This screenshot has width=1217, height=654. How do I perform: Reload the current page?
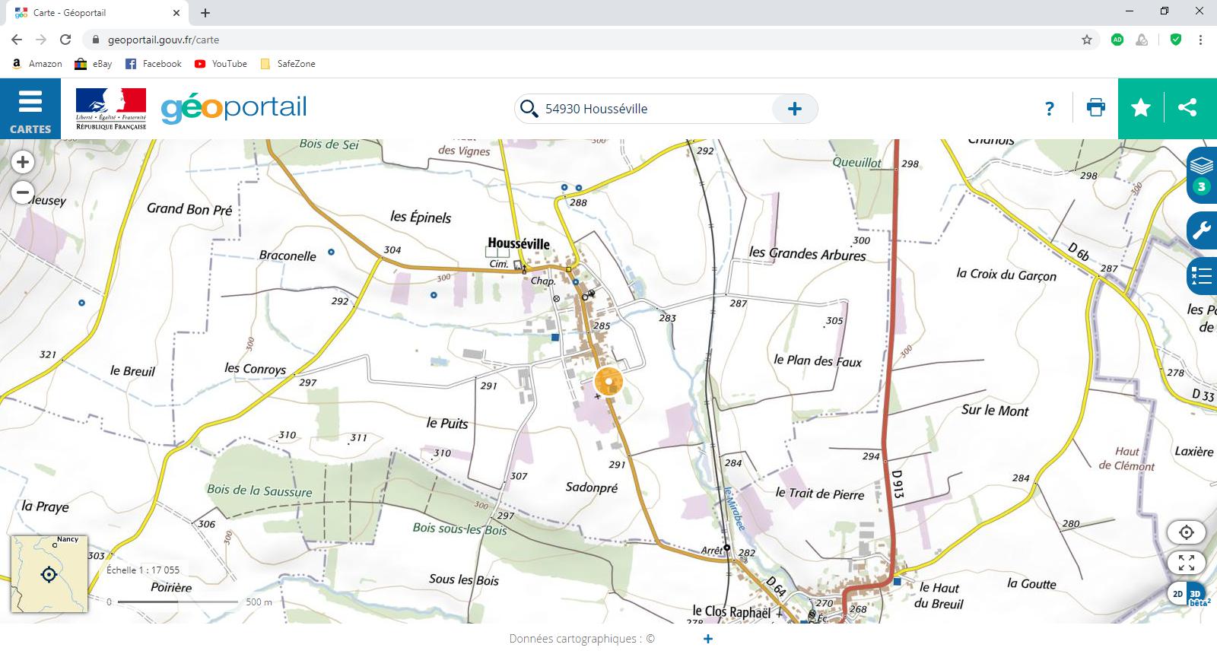[x=65, y=40]
